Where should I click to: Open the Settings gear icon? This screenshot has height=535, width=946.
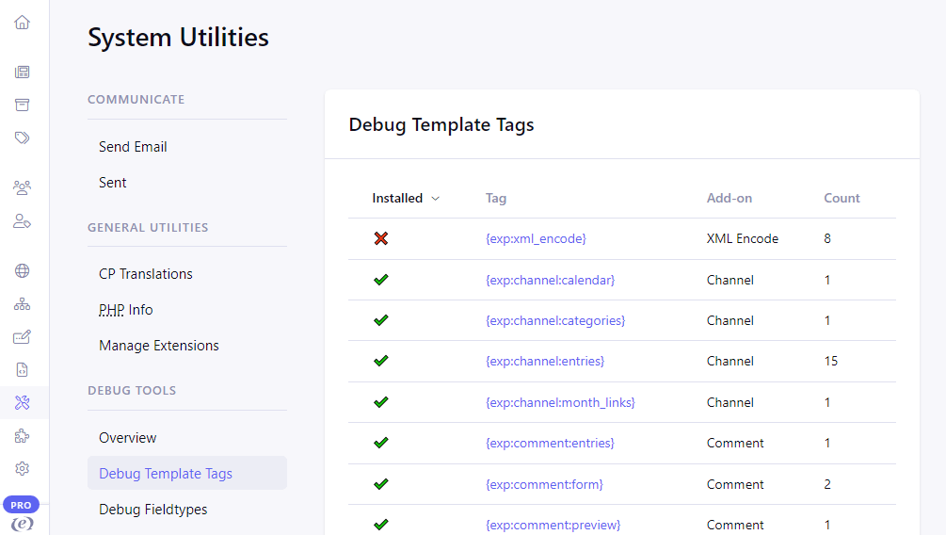(22, 468)
